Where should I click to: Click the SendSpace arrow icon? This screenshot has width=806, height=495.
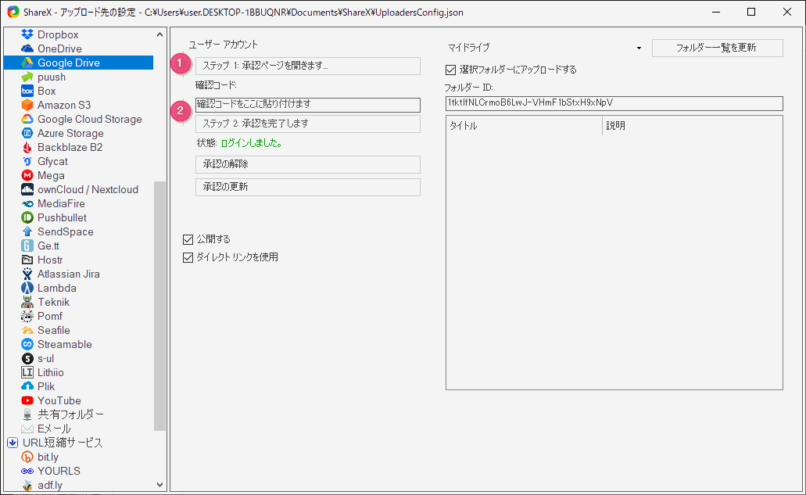pyautogui.click(x=27, y=231)
